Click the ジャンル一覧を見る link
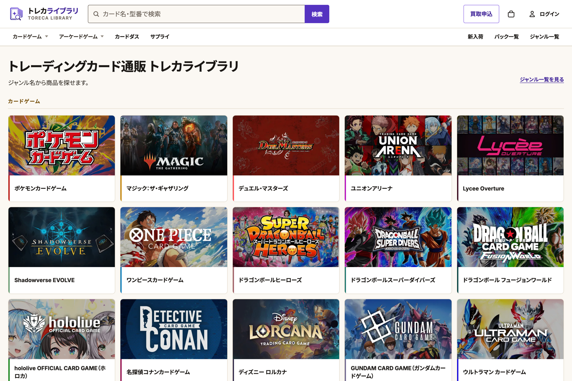The height and width of the screenshot is (381, 572). coord(542,79)
